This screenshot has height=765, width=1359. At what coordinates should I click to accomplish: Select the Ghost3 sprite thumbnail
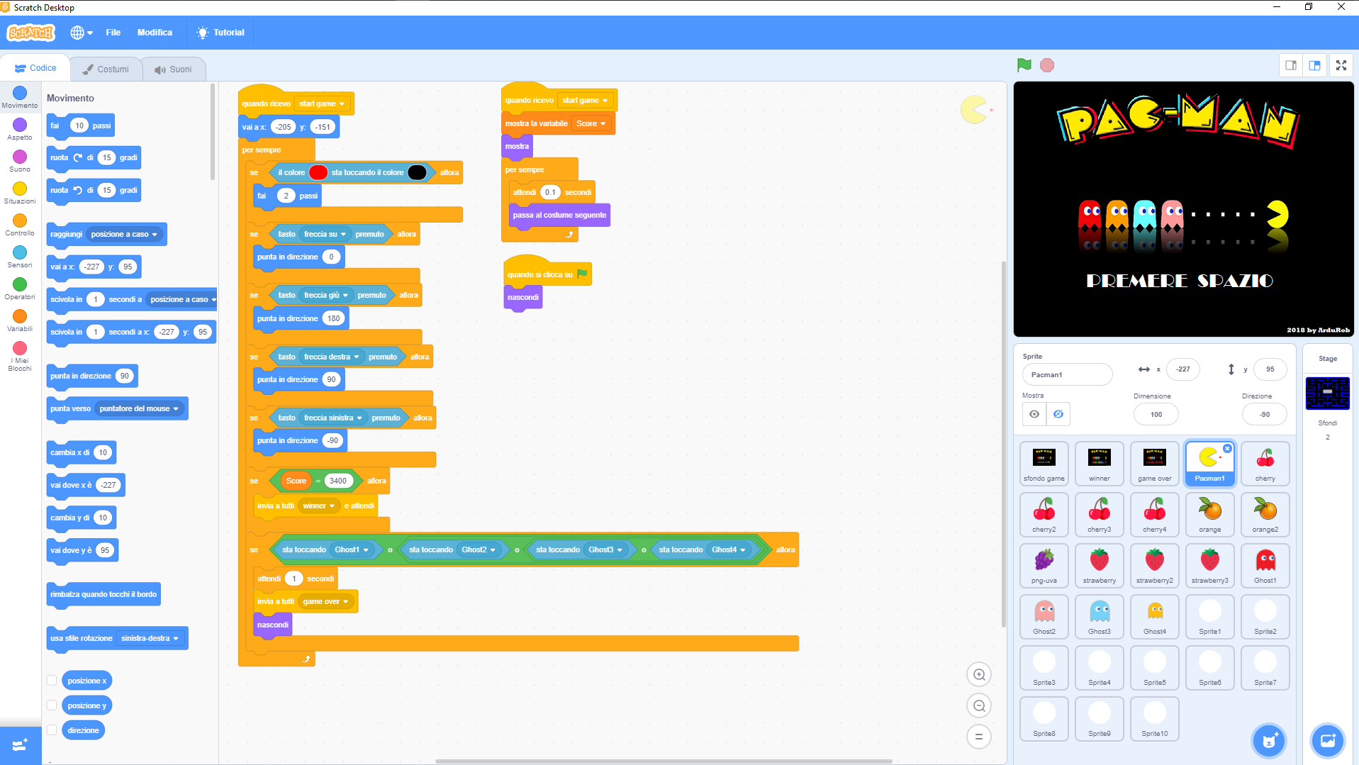coord(1099,616)
